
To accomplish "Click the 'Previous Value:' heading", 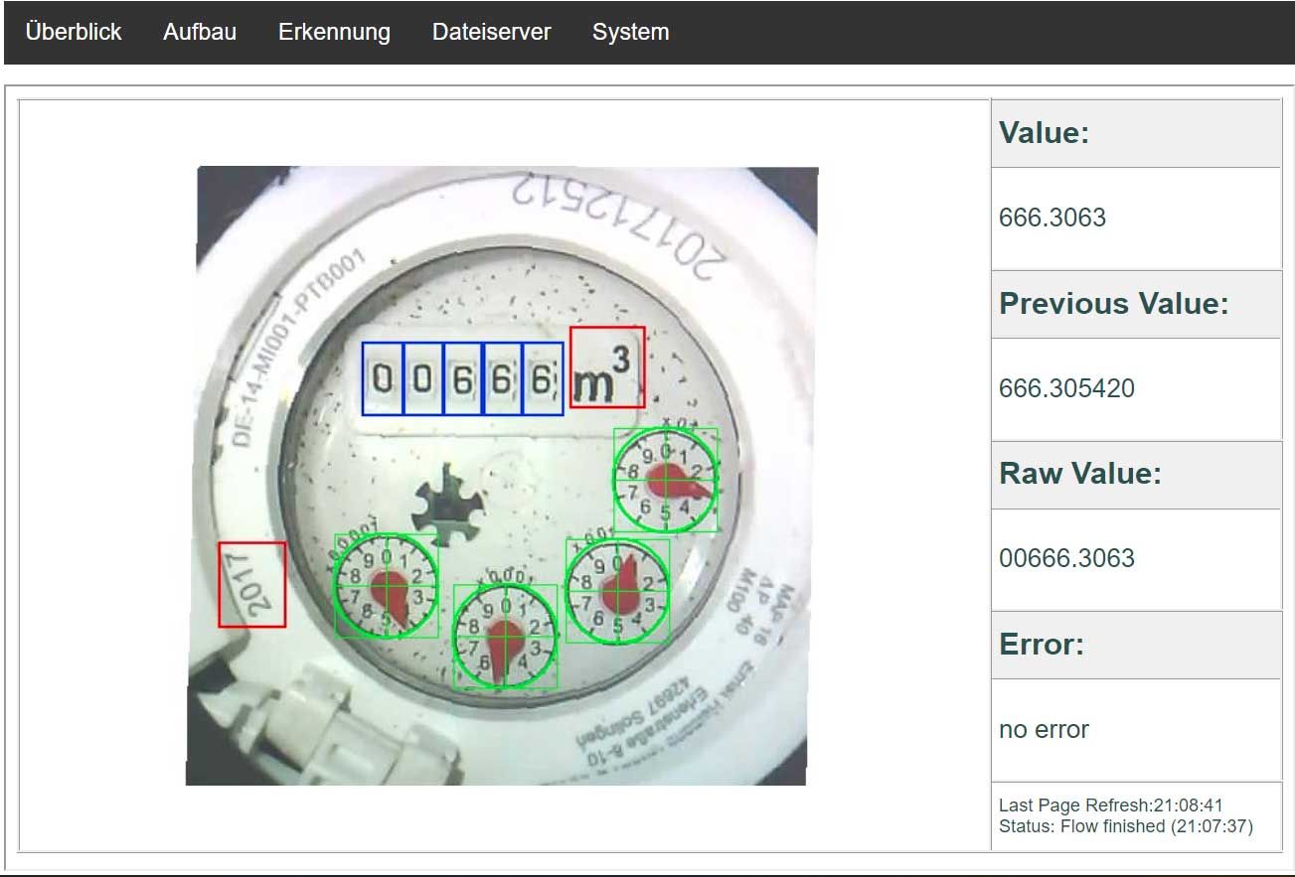I will click(1114, 304).
